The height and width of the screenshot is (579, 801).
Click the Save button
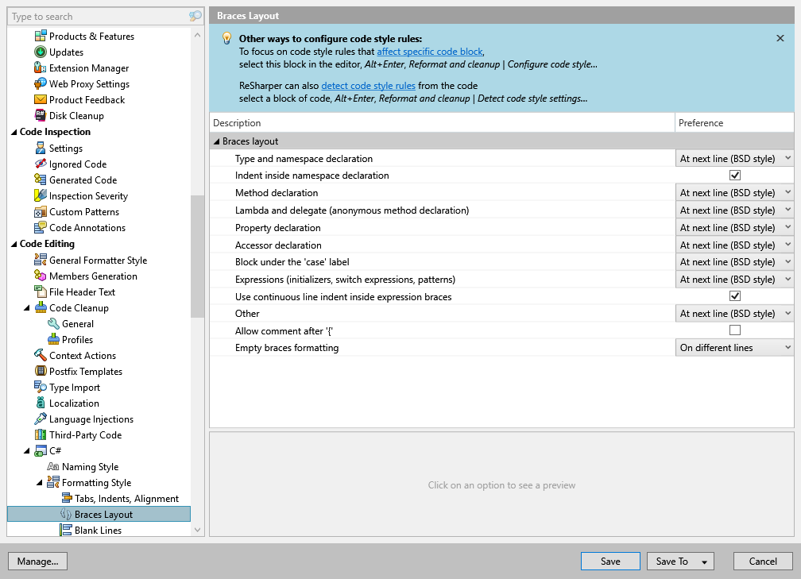(x=609, y=561)
